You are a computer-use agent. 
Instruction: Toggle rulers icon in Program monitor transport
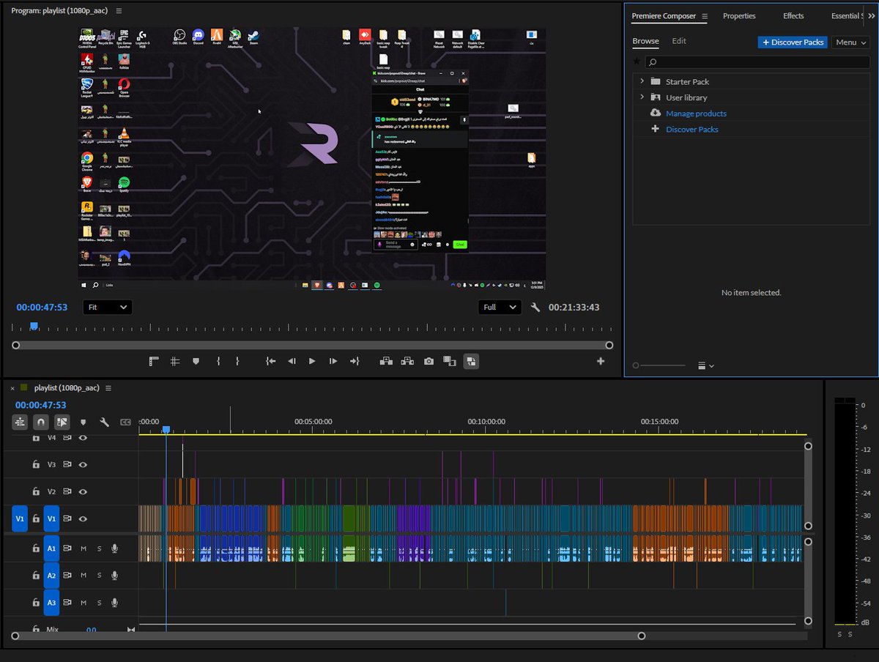(x=154, y=361)
